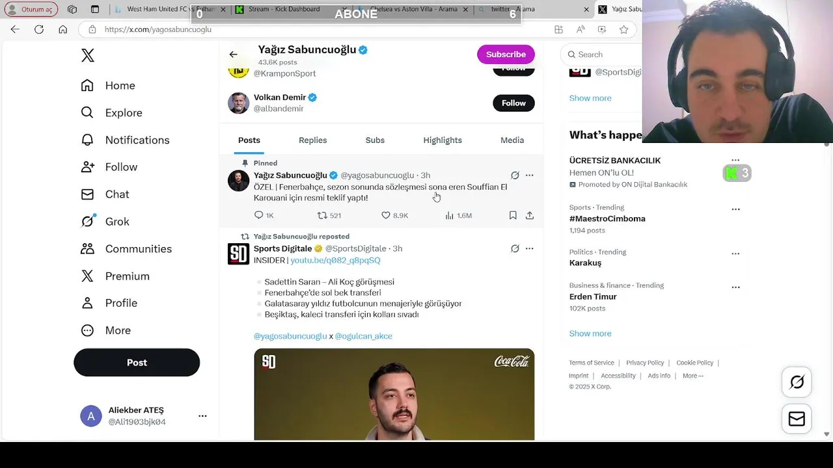Expand footer More links
This screenshot has height=468, width=833.
coord(693,376)
